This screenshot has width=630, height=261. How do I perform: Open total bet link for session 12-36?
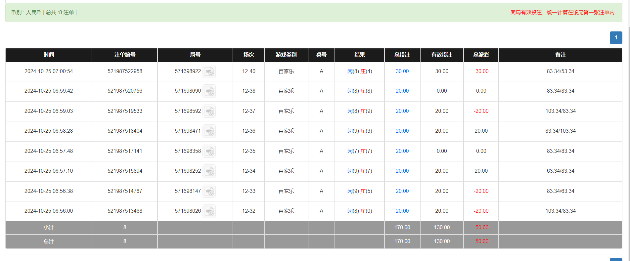click(402, 131)
